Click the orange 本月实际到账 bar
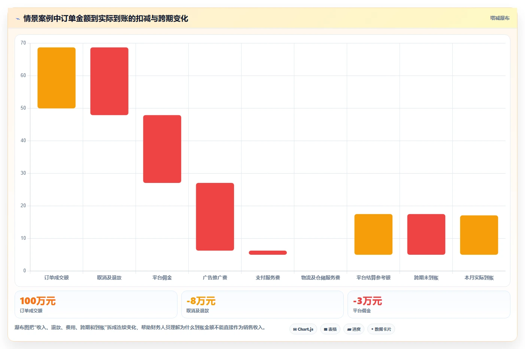Viewport: 525px width, 349px height. 479,235
